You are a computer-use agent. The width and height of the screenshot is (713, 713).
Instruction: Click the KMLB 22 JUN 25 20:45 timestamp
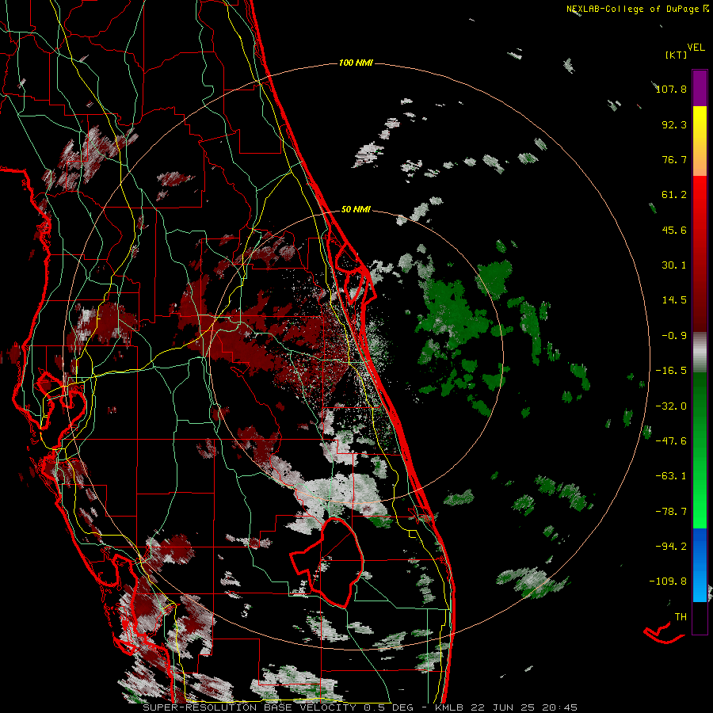click(x=506, y=707)
